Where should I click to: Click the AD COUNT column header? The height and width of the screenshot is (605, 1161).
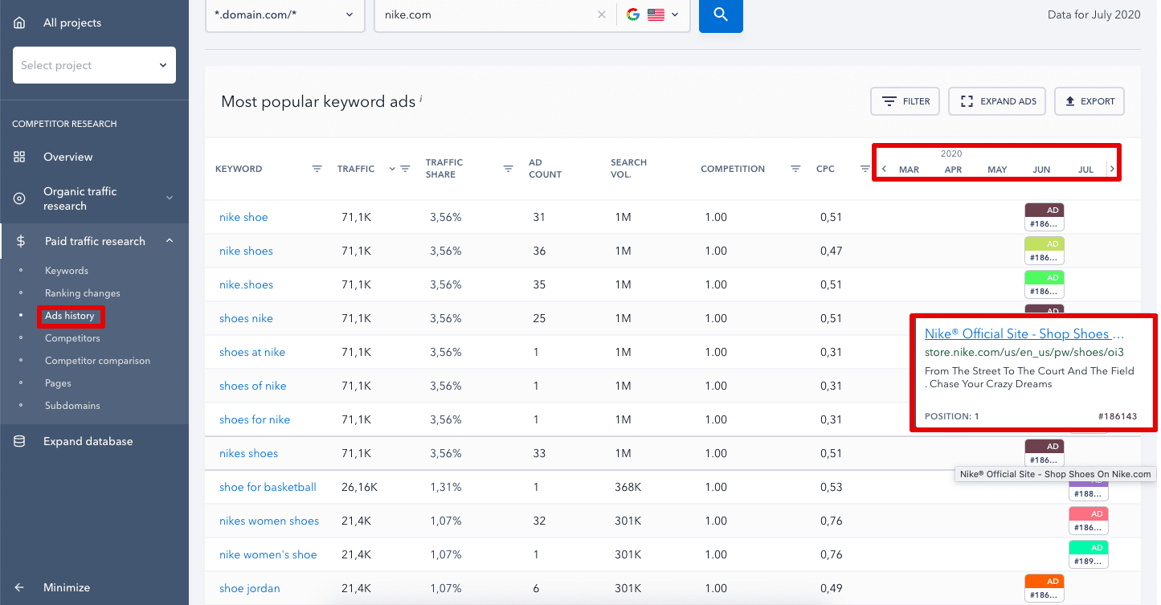pos(545,169)
